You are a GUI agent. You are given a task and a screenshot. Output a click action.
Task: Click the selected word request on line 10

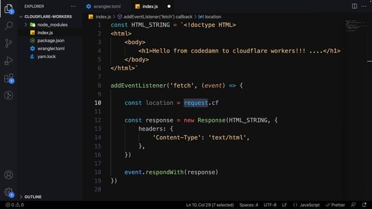click(196, 103)
